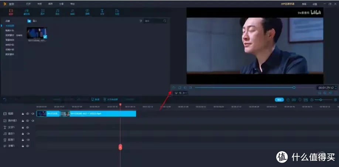
Task: Open the music note tab
Action: [x=58, y=12]
